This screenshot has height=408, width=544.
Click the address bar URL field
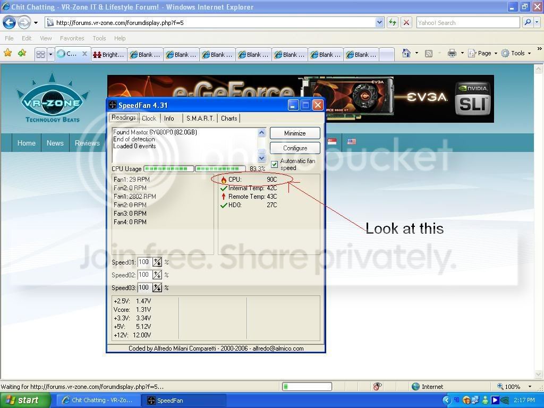pos(210,23)
